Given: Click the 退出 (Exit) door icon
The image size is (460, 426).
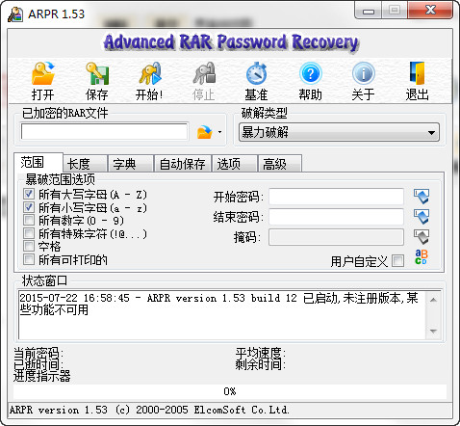Looking at the screenshot, I should pyautogui.click(x=417, y=73).
